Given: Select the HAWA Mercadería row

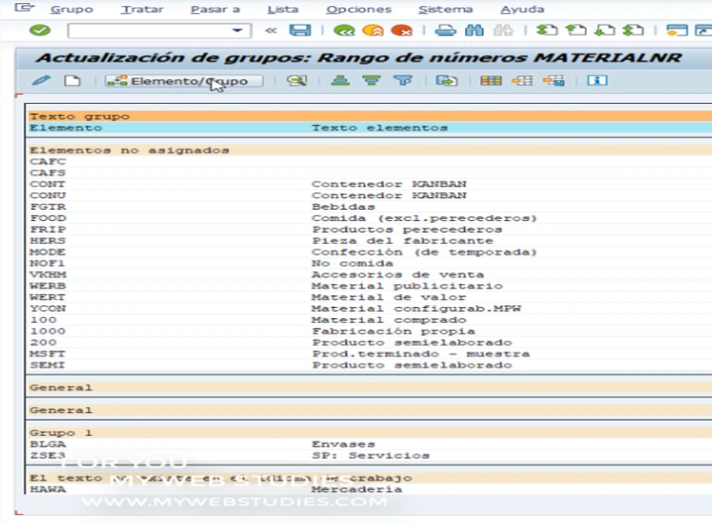Looking at the screenshot, I should click(x=370, y=489).
